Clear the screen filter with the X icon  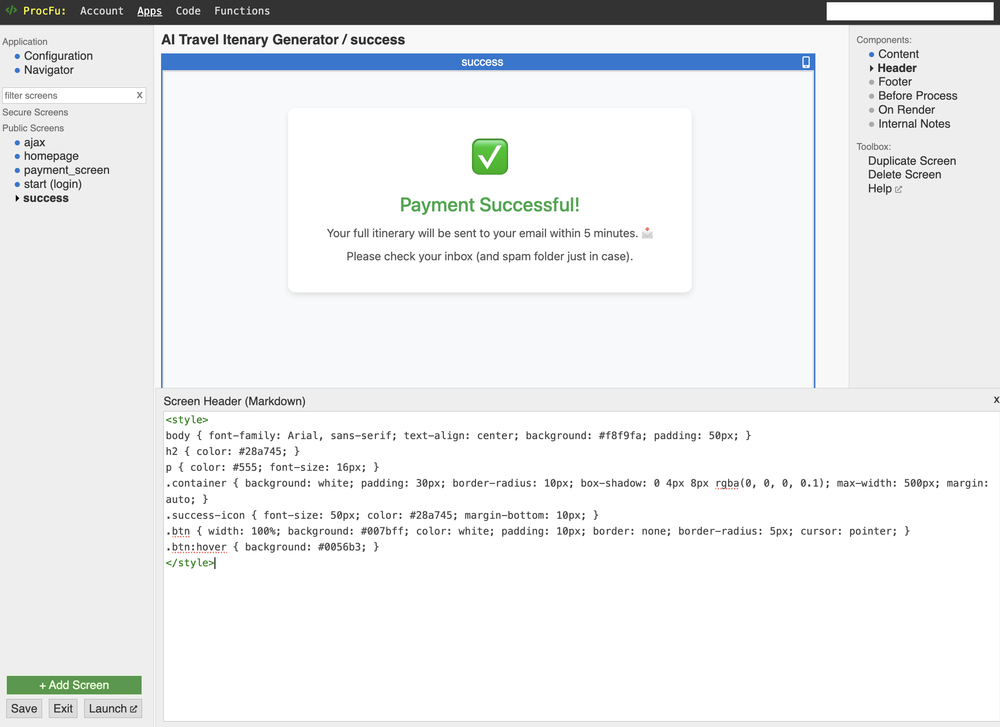click(139, 96)
